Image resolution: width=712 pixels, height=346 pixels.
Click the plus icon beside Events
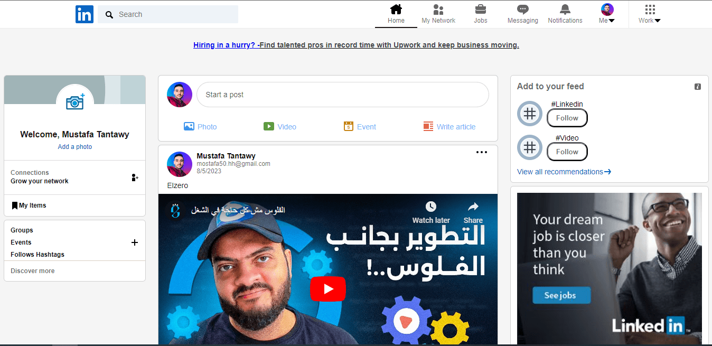[135, 242]
